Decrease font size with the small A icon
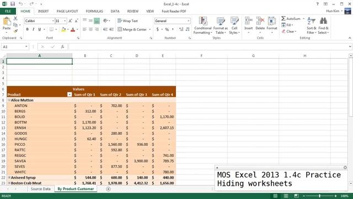Image resolution: width=353 pixels, height=199 pixels. pos(76,21)
